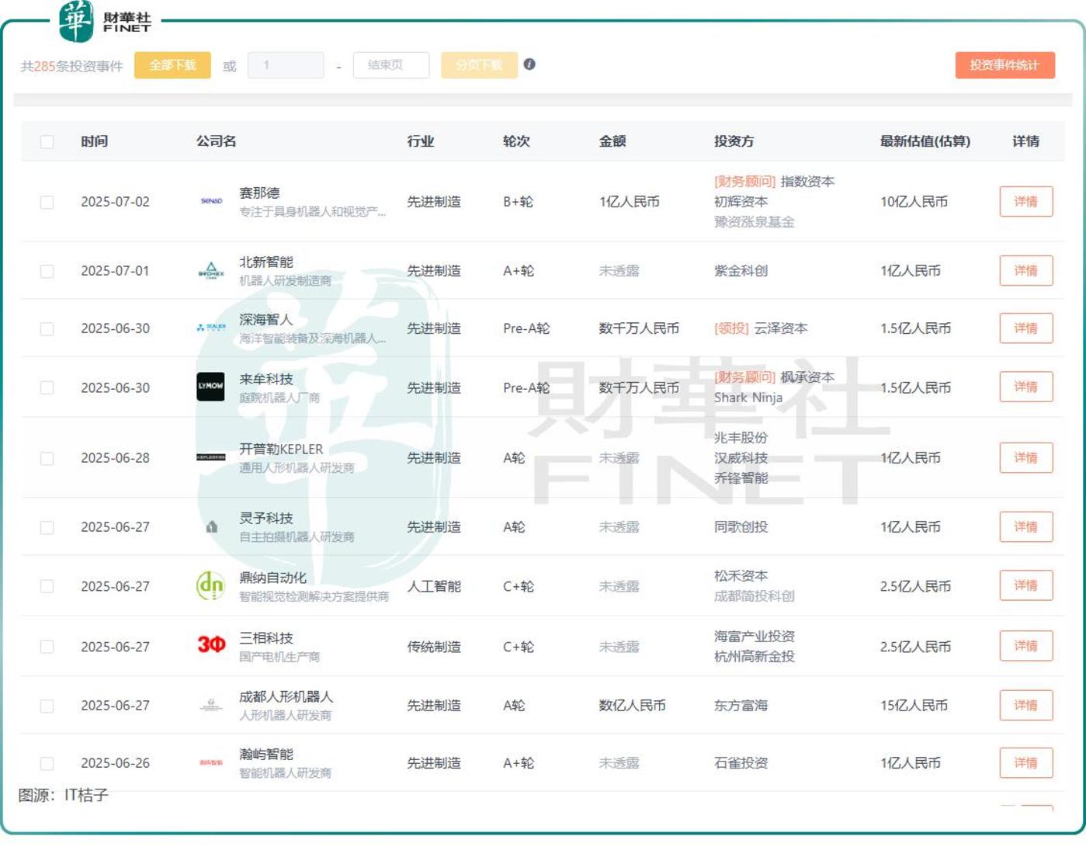Click the 灵予科技 company logo
1086x854 pixels.
pos(211,527)
